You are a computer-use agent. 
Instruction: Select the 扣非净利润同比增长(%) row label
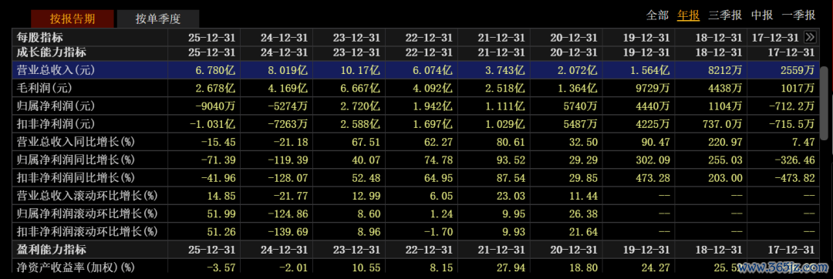[76, 178]
